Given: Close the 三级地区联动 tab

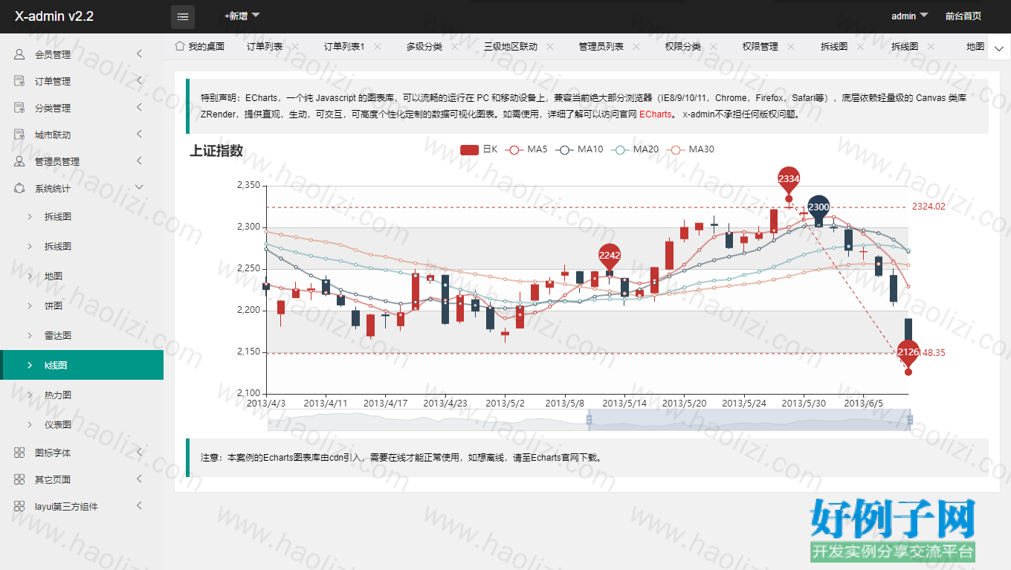Looking at the screenshot, I should 550,46.
